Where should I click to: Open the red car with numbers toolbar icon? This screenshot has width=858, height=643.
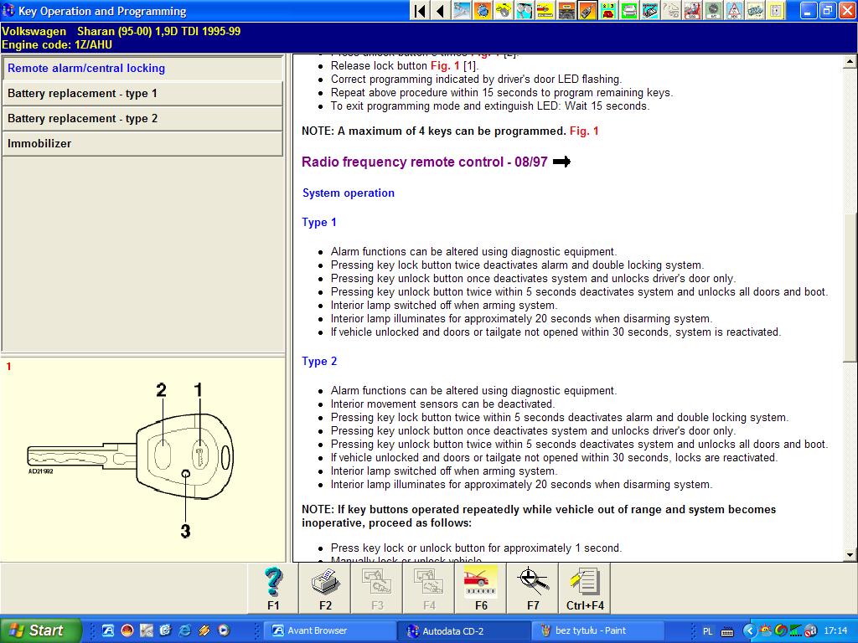click(x=608, y=10)
